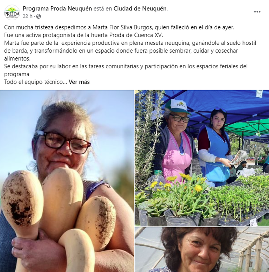Click the PRODA profile picture avatar
The height and width of the screenshot is (272, 269).
pos(12,13)
